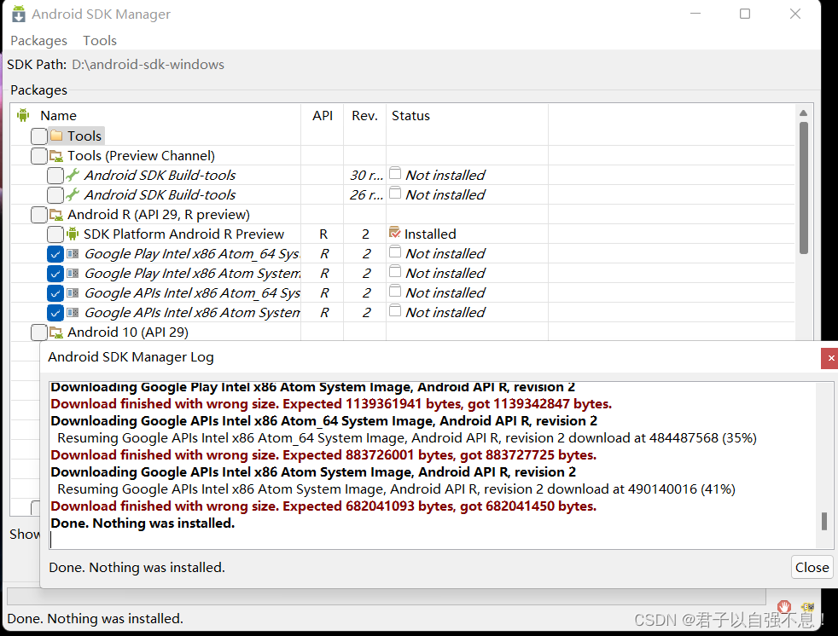Click the red stop hand icon in status bar
Image resolution: width=838 pixels, height=636 pixels.
click(784, 607)
